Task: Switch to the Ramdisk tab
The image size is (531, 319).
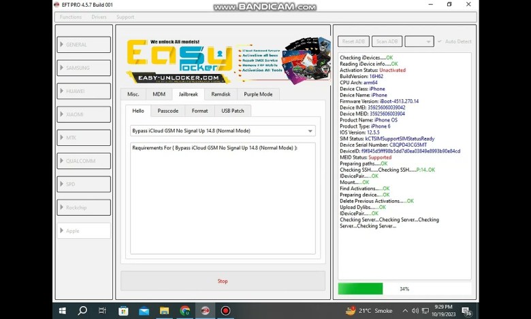Action: point(221,94)
